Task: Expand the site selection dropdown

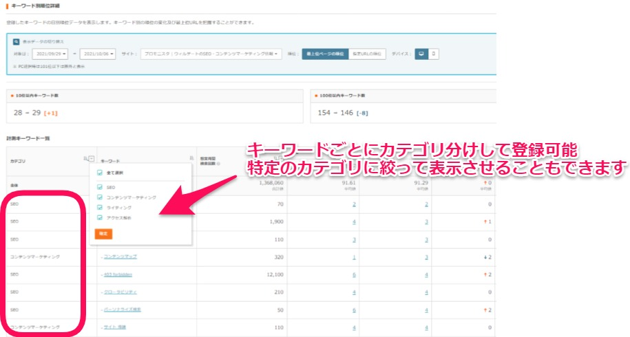Action: 211,54
